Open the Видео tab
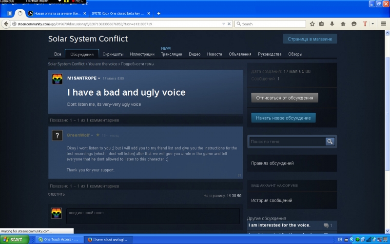 click(x=195, y=54)
